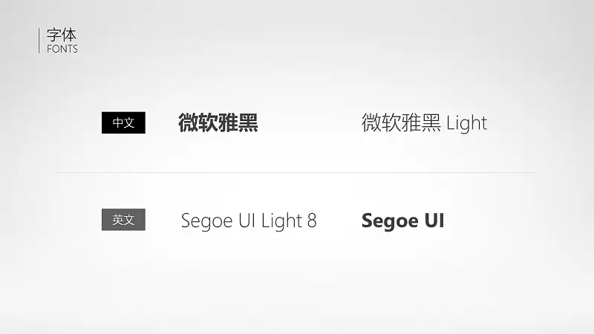Click the horizontal divider line between font rows
This screenshot has width=594, height=334.
tap(296, 173)
